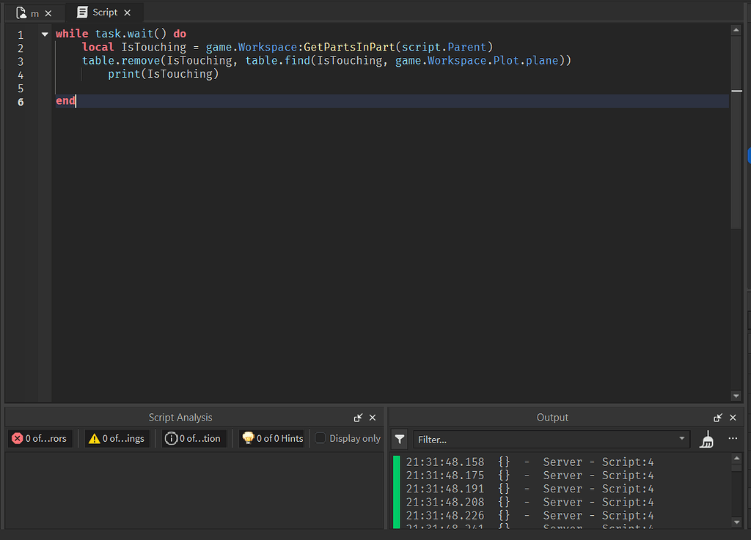This screenshot has width=751, height=540.
Task: Toggle the information filter in Script Analysis
Action: tap(194, 438)
